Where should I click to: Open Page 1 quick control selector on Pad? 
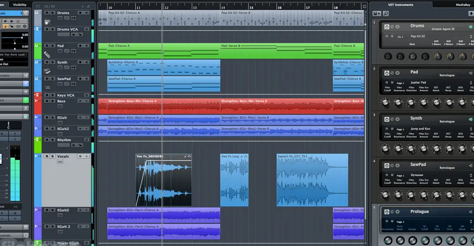(400, 83)
